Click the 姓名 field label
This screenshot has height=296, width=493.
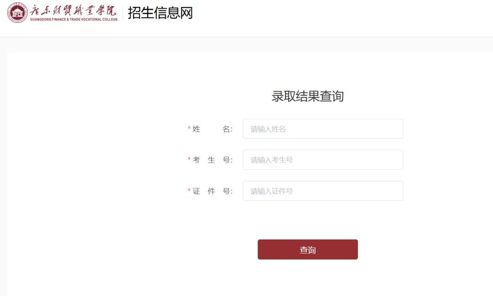[x=212, y=129]
